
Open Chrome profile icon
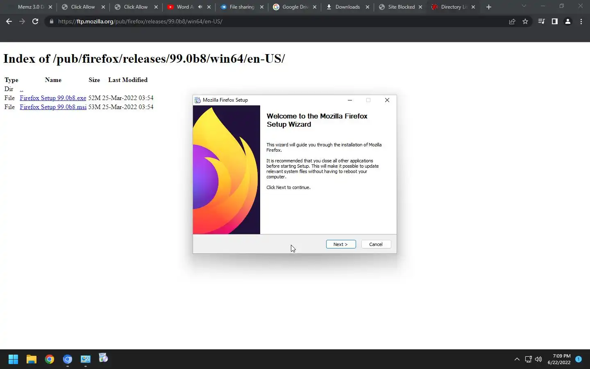tap(568, 21)
